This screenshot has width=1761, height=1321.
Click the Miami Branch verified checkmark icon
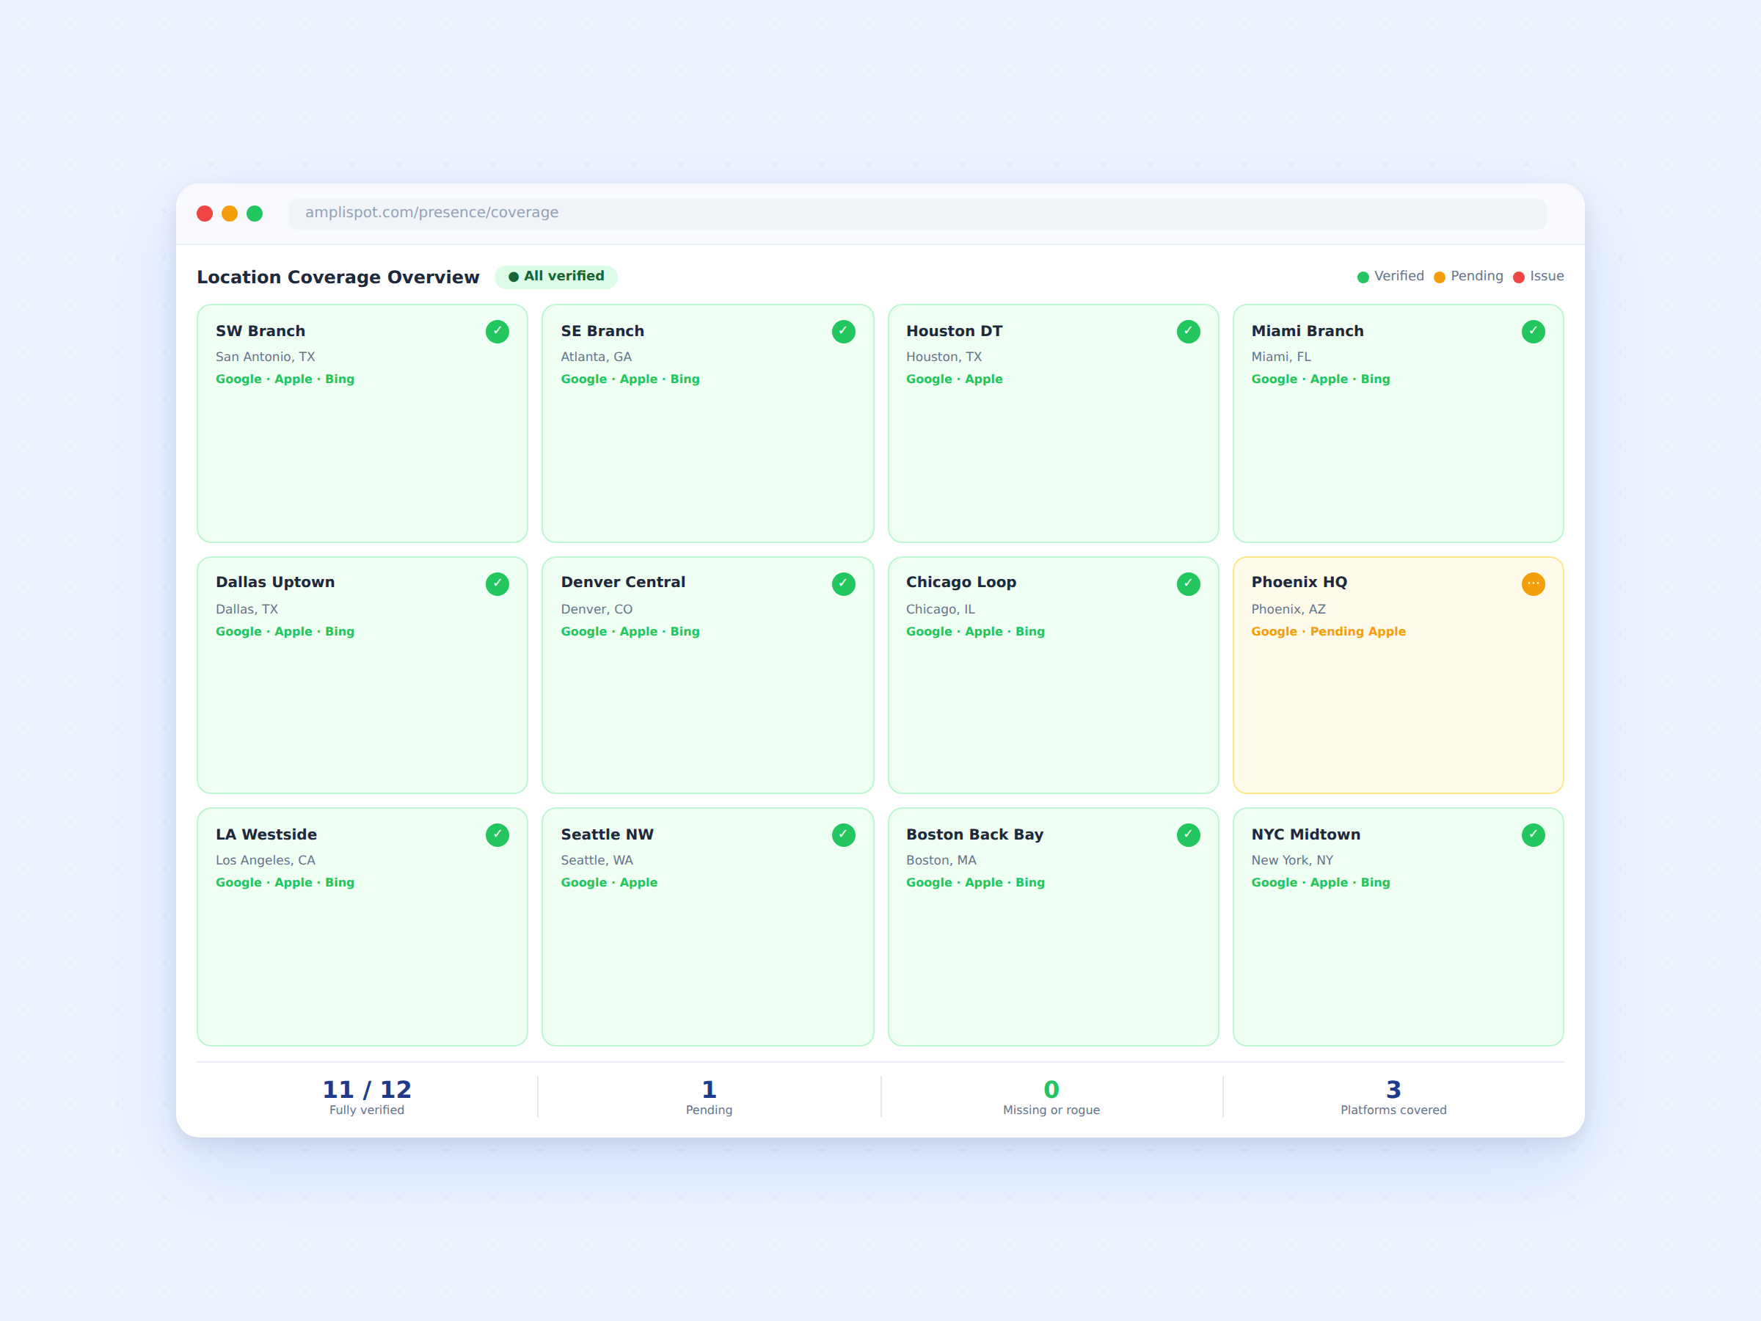tap(1534, 331)
